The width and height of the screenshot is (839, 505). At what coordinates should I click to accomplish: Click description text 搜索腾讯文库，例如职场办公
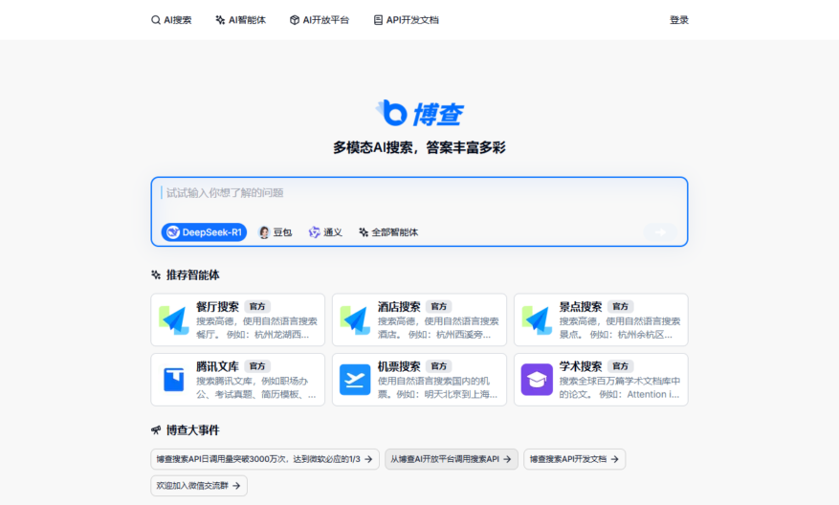pyautogui.click(x=255, y=388)
